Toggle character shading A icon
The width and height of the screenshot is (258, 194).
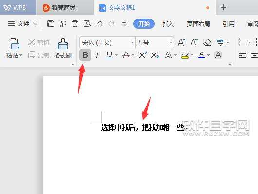(218, 55)
